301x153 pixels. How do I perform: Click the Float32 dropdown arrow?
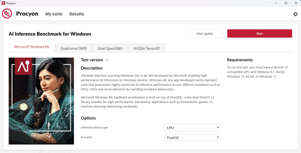(x=218, y=137)
